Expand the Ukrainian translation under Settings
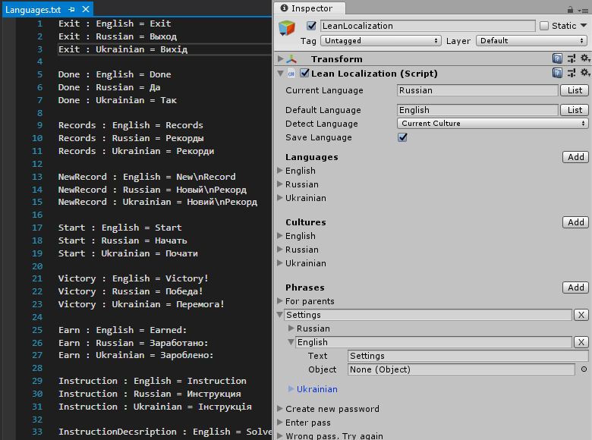592x440 pixels. pyautogui.click(x=291, y=389)
